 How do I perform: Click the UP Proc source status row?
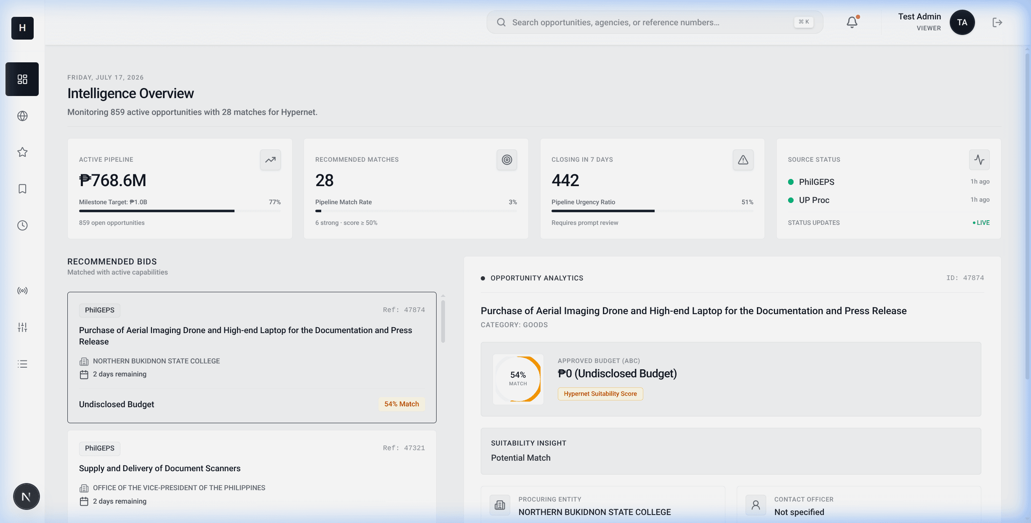[x=888, y=200]
